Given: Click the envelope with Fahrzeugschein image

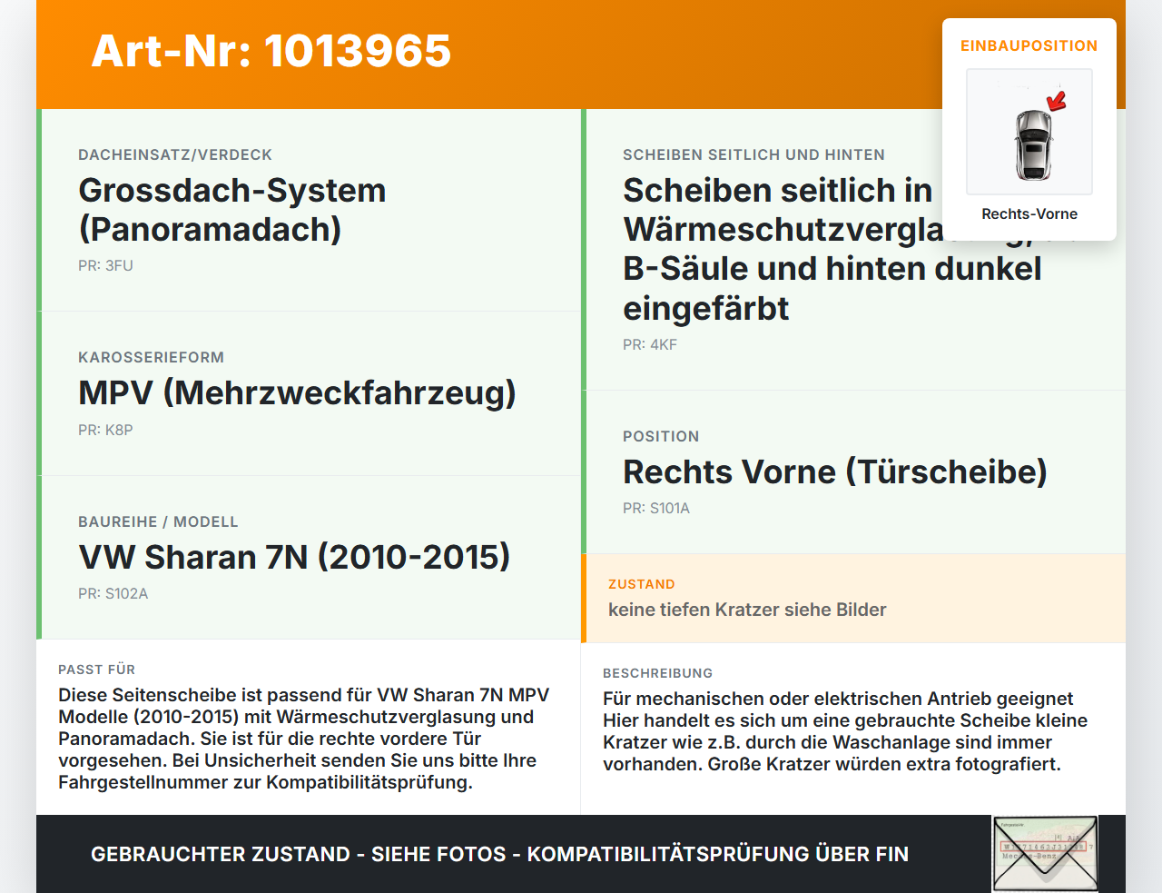Looking at the screenshot, I should pyautogui.click(x=1045, y=854).
